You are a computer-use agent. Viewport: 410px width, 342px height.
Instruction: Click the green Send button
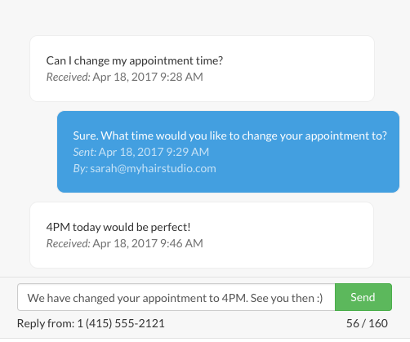pyautogui.click(x=363, y=297)
